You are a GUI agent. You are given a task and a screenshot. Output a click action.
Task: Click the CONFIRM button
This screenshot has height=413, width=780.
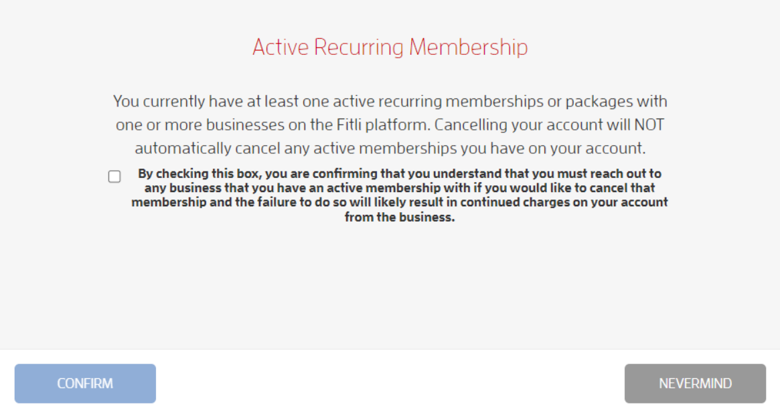[85, 384]
